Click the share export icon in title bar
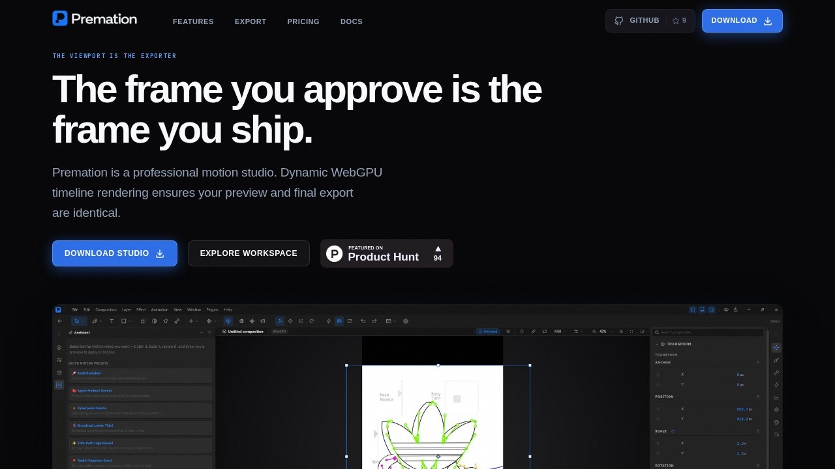835x469 pixels. [736, 309]
